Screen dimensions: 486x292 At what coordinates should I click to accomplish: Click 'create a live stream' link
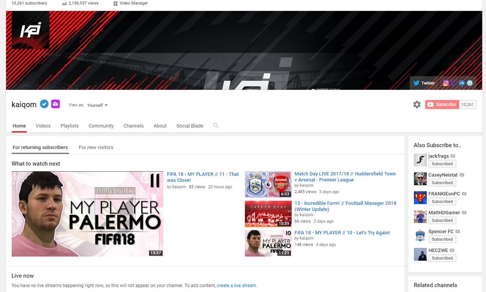[236, 286]
